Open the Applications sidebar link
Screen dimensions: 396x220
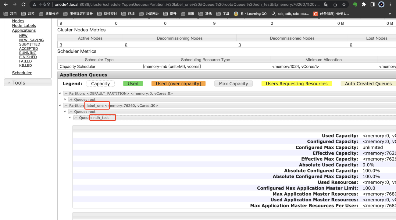pyautogui.click(x=24, y=30)
